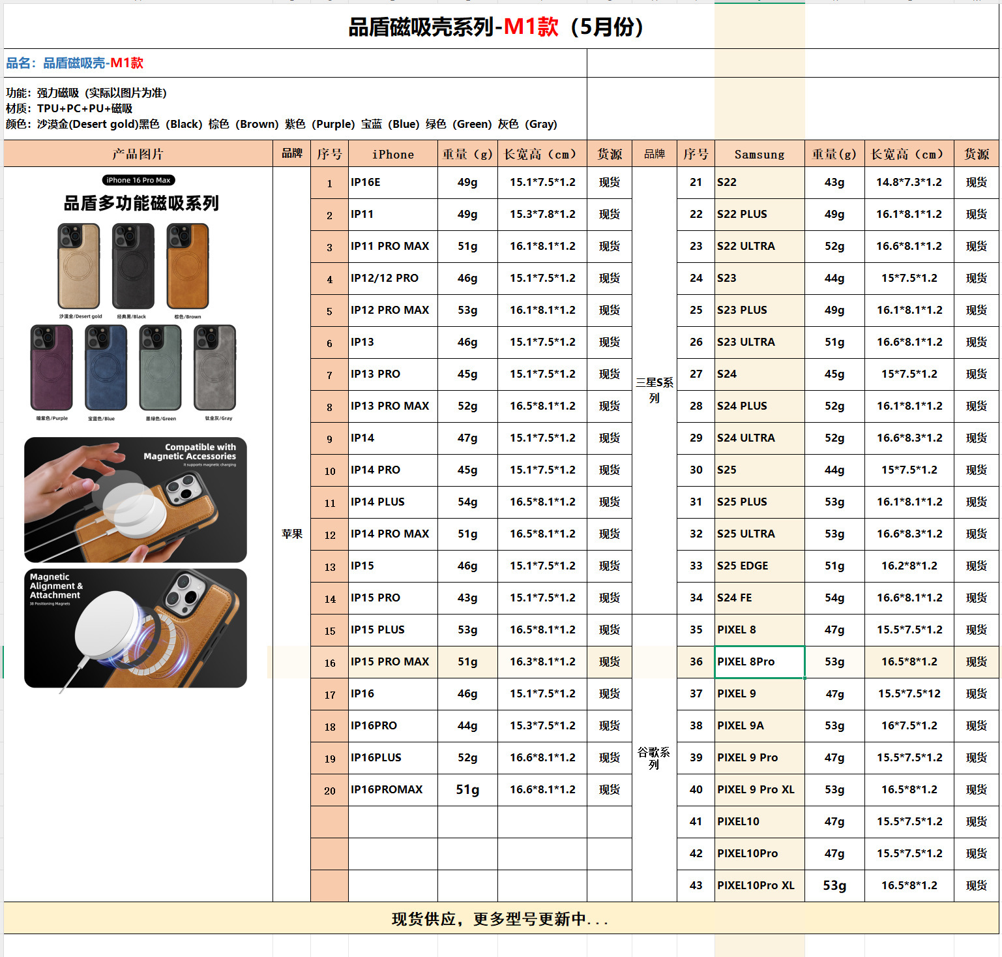Select the IP16PLUS cell
1002x957 pixels.
click(x=393, y=758)
